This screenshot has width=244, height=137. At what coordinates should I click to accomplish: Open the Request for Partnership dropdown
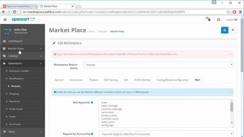(166, 134)
